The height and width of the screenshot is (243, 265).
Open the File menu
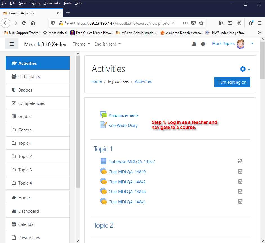(4, 3)
